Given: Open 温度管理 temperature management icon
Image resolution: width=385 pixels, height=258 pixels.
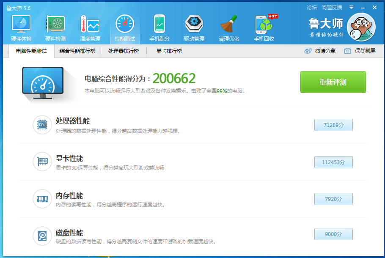Looking at the screenshot, I should (90, 25).
